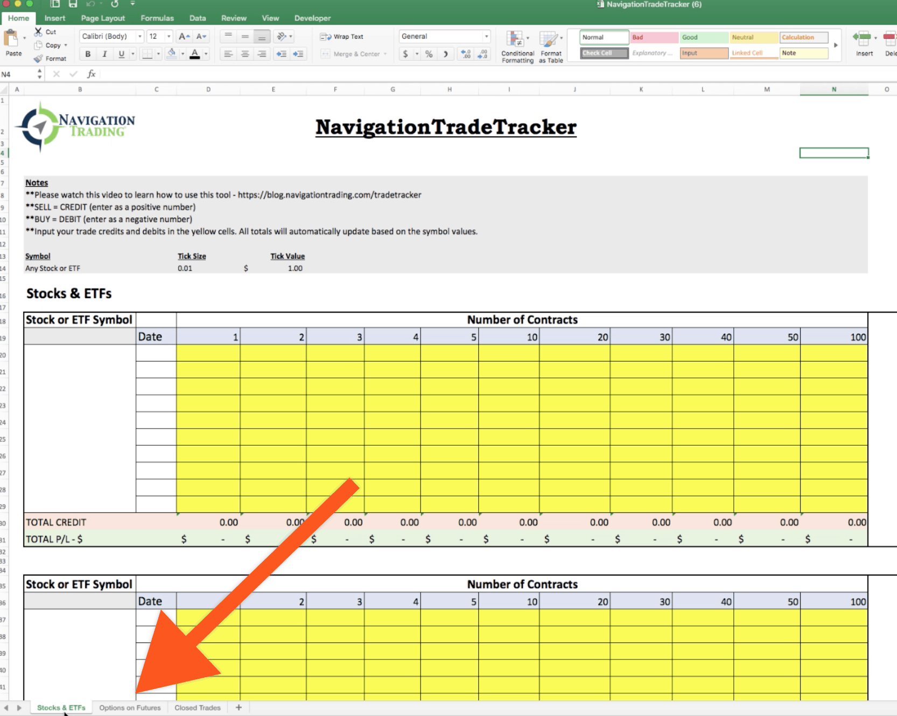Expand the fill color dropdown arrow
Image resolution: width=897 pixels, height=716 pixels.
tap(183, 54)
